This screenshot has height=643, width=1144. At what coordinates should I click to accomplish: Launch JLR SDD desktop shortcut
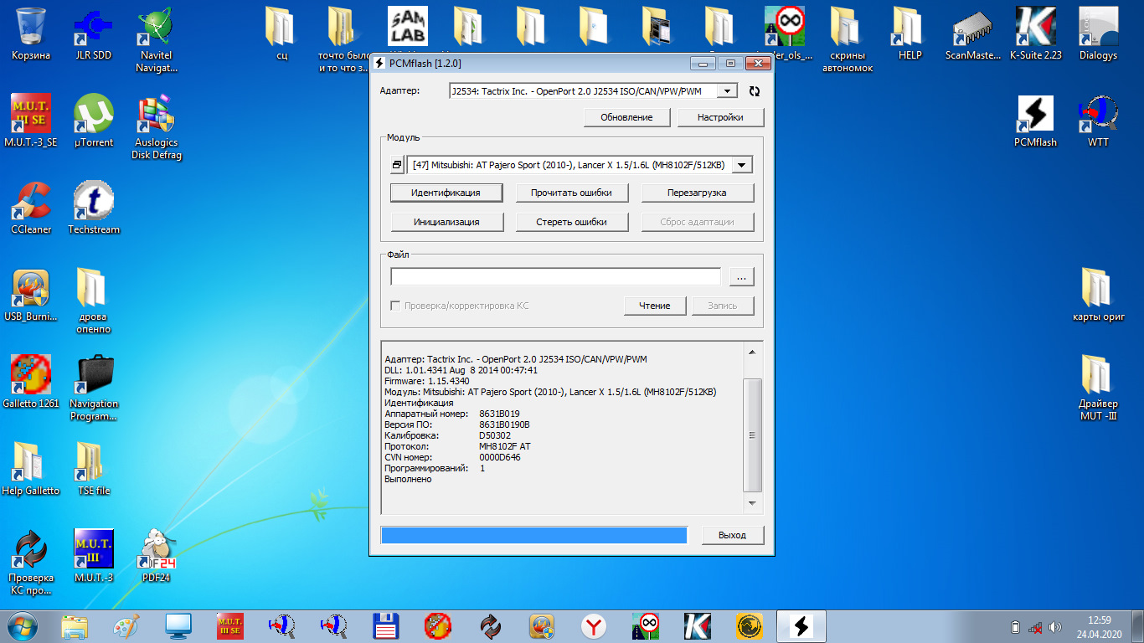pyautogui.click(x=93, y=33)
